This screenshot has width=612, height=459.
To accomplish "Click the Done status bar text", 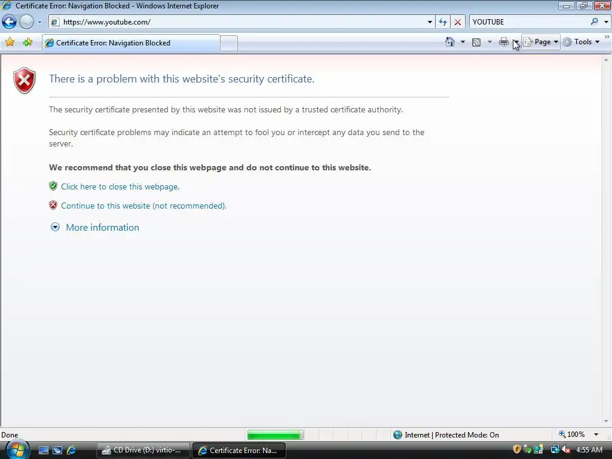I will pyautogui.click(x=10, y=435).
